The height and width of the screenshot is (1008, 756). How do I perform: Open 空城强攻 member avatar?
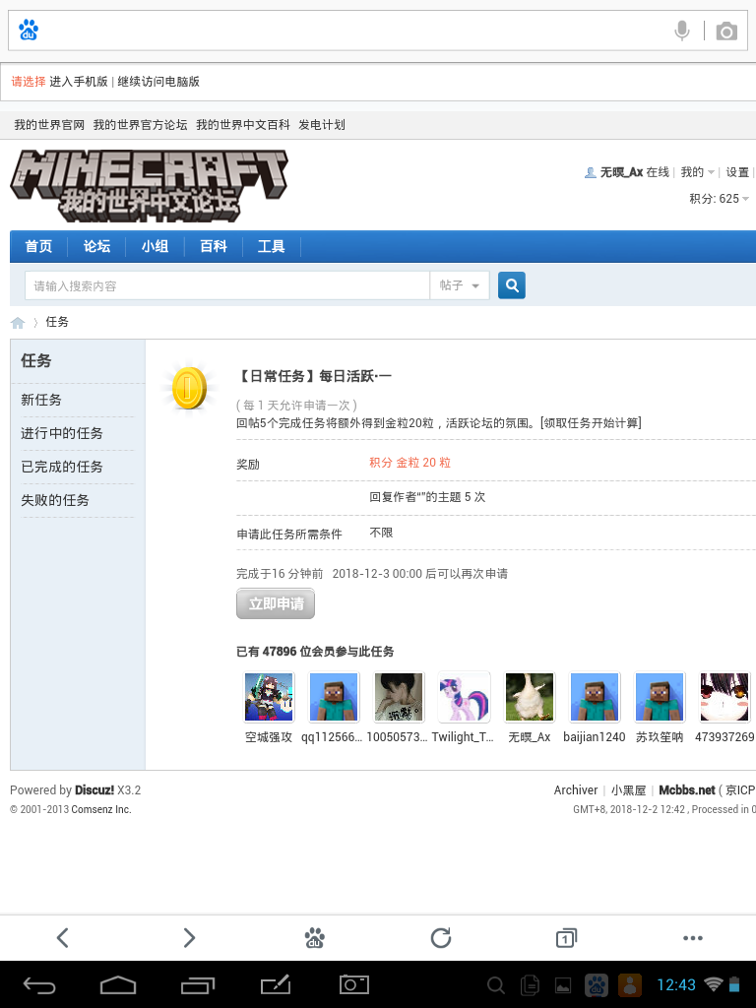click(269, 697)
